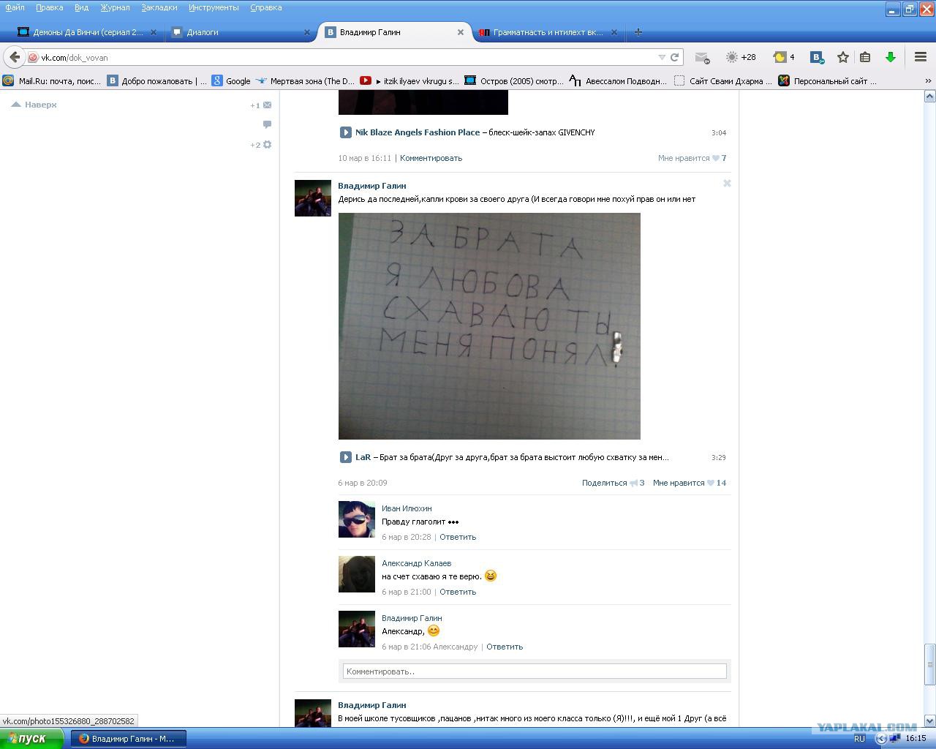The height and width of the screenshot is (749, 936).
Task: Expand the address bar history dropdown
Action: coord(662,57)
